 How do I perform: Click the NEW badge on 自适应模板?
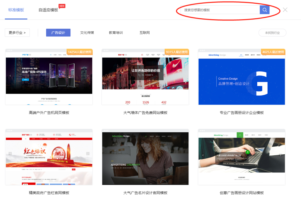62,6
